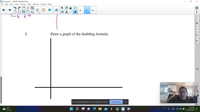Move toolbar using the up-down arrow
Image resolution: width=200 pixels, height=112 pixels.
[x=197, y=12]
